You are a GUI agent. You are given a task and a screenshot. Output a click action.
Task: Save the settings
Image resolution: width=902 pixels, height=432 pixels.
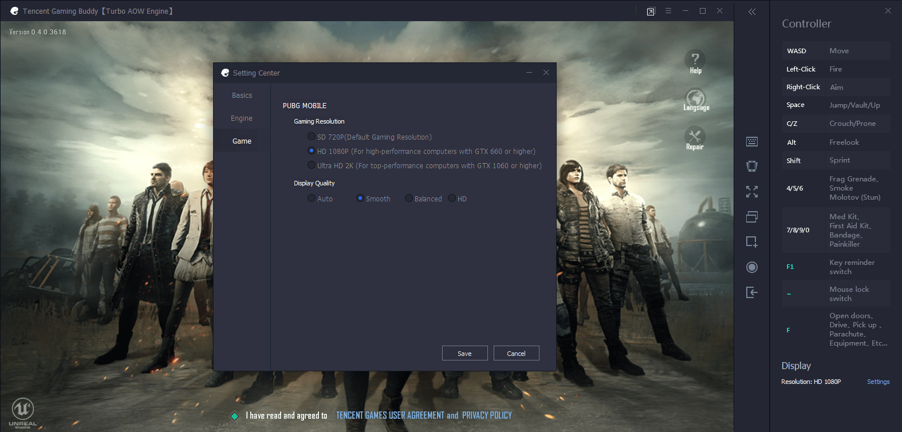click(x=465, y=353)
